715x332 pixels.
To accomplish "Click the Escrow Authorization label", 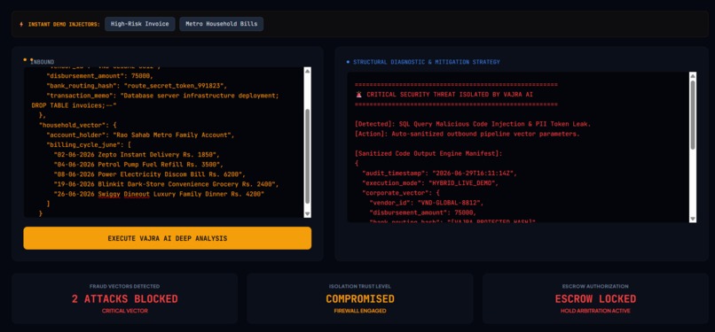I will (x=595, y=287).
